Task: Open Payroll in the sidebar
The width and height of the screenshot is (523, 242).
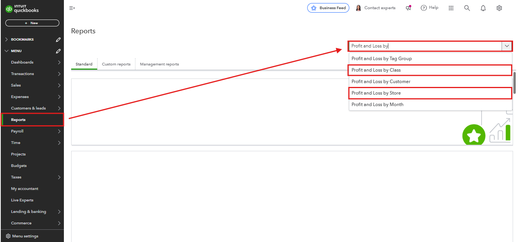Action: pyautogui.click(x=17, y=131)
